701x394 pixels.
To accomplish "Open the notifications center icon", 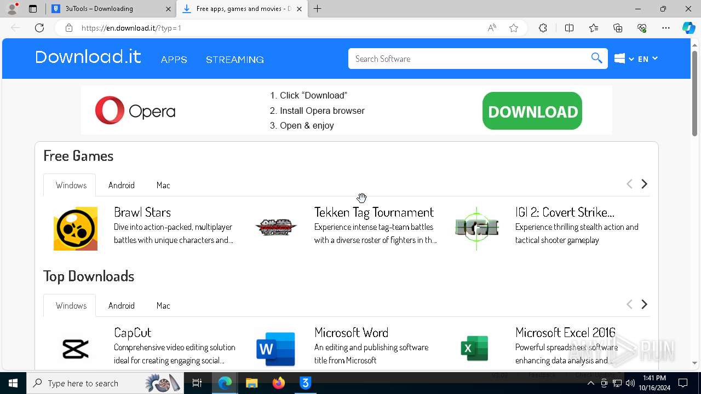I will tap(683, 383).
